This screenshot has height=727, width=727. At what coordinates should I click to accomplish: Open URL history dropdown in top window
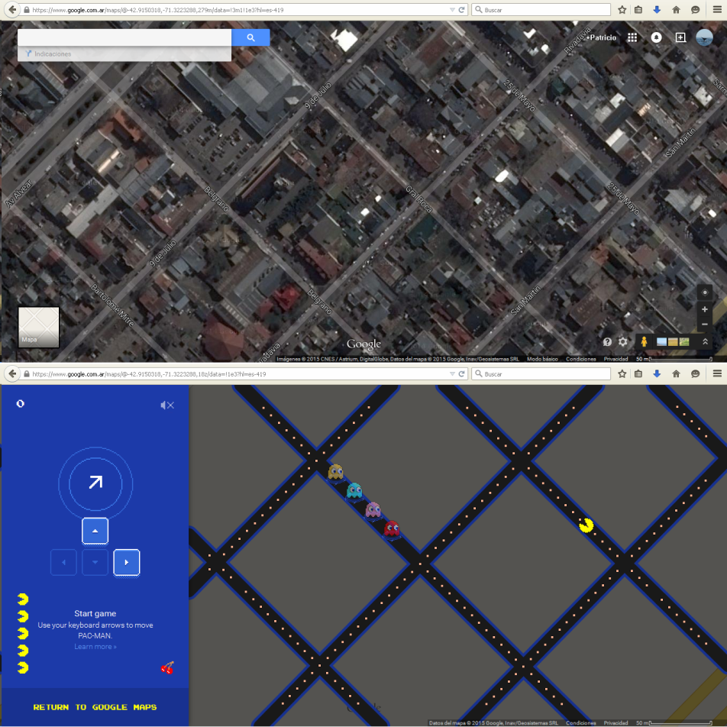pos(452,10)
